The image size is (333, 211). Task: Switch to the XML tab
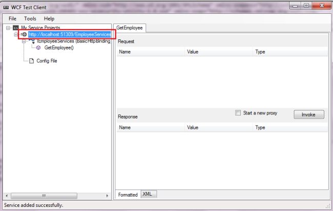148,194
